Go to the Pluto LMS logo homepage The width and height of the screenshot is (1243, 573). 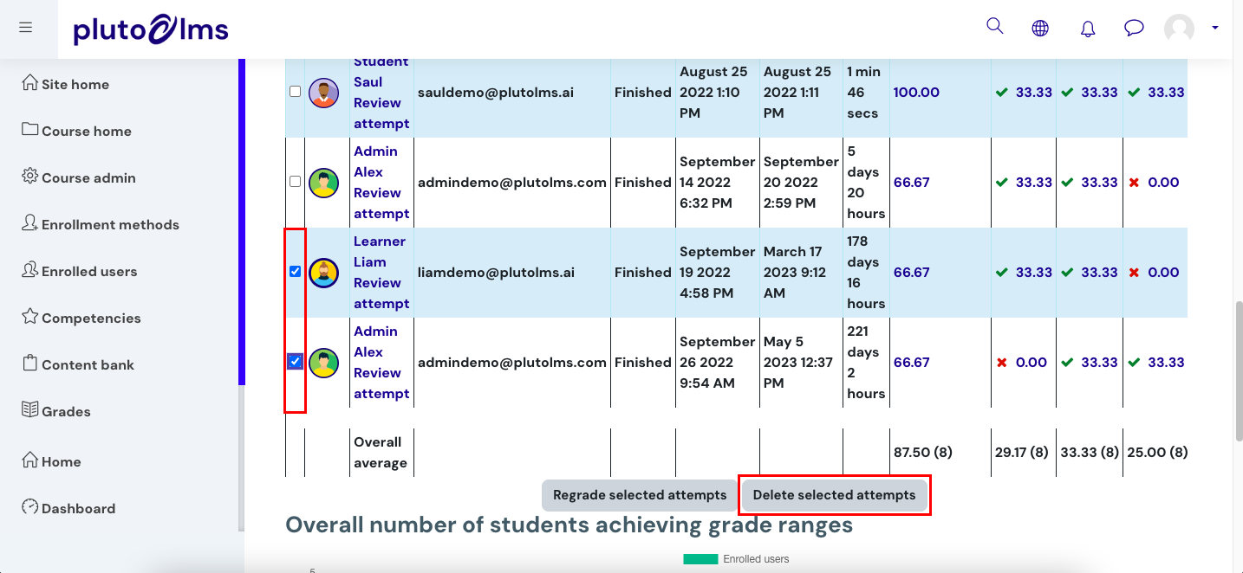151,30
